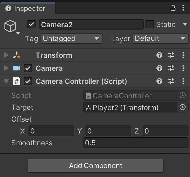
Task: Open the Tag dropdown showing Untagged
Action: tap(71, 38)
